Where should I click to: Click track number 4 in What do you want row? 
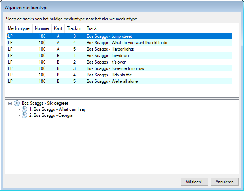pyautogui.click(x=75, y=43)
